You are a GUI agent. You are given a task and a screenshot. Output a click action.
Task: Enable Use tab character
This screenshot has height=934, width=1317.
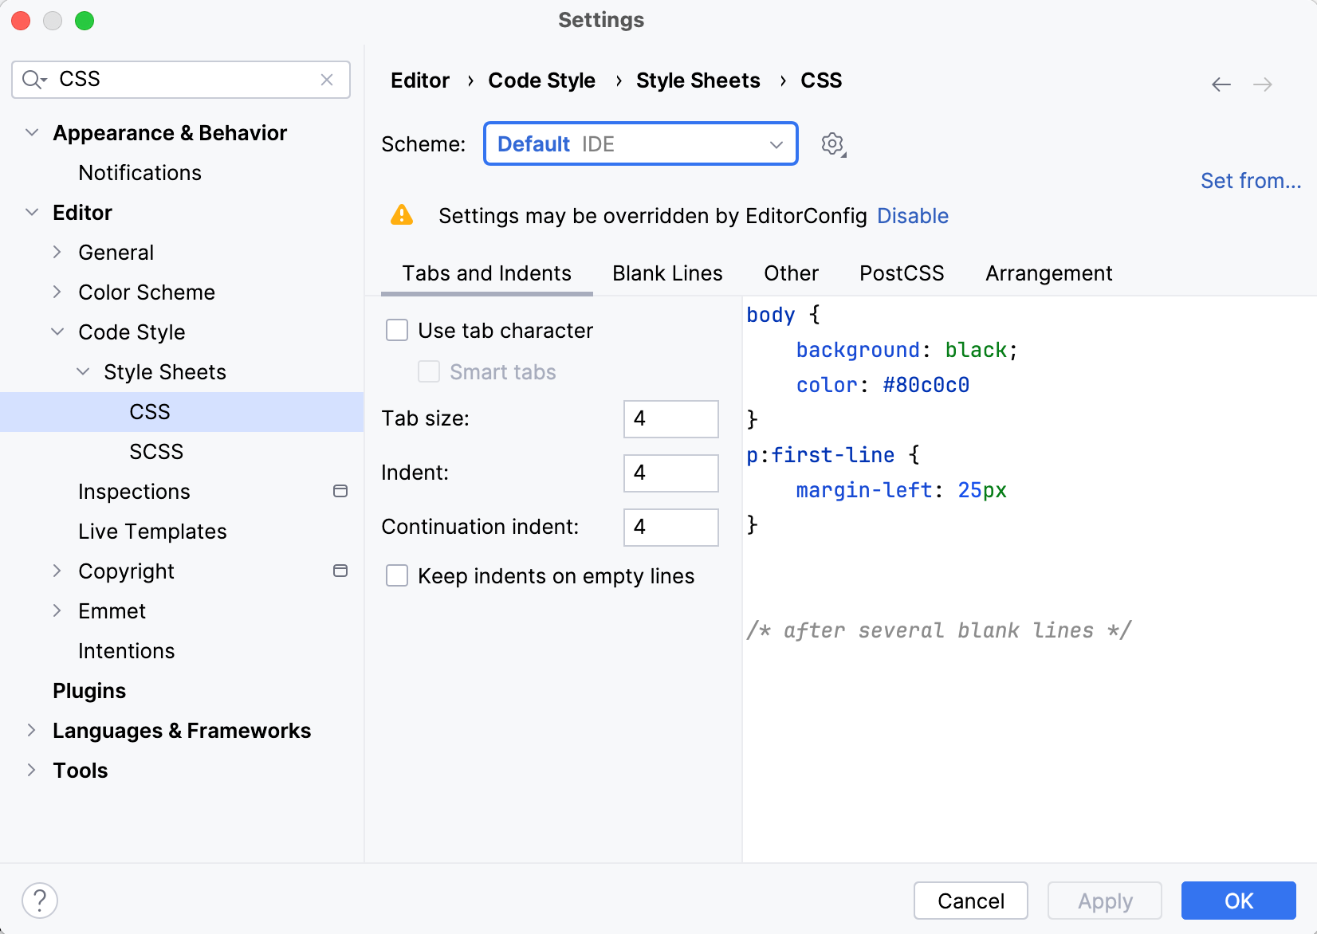tap(396, 330)
